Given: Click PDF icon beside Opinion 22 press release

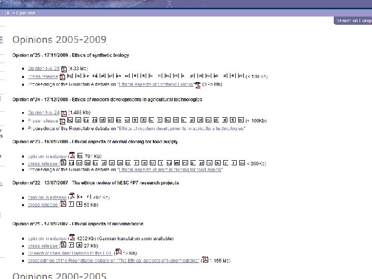Looking at the screenshot, I should 63,204.
